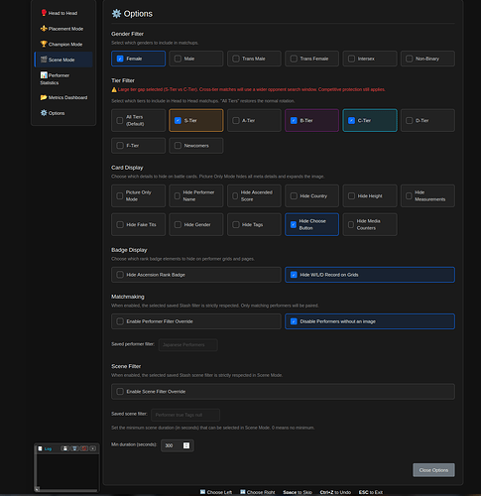
Task: Click the trash icon in Log panel
Action: (74, 448)
